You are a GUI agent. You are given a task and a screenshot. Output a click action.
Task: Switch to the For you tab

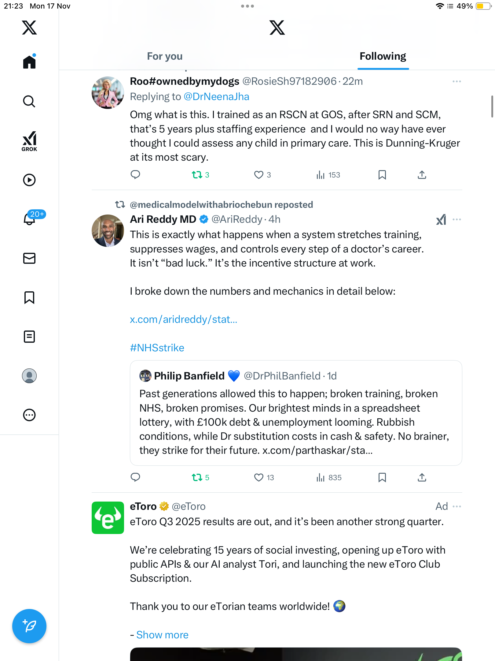pyautogui.click(x=165, y=56)
